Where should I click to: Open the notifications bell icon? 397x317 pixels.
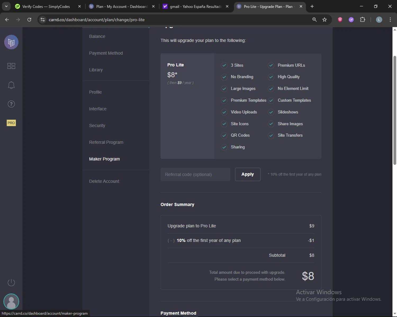(x=11, y=85)
